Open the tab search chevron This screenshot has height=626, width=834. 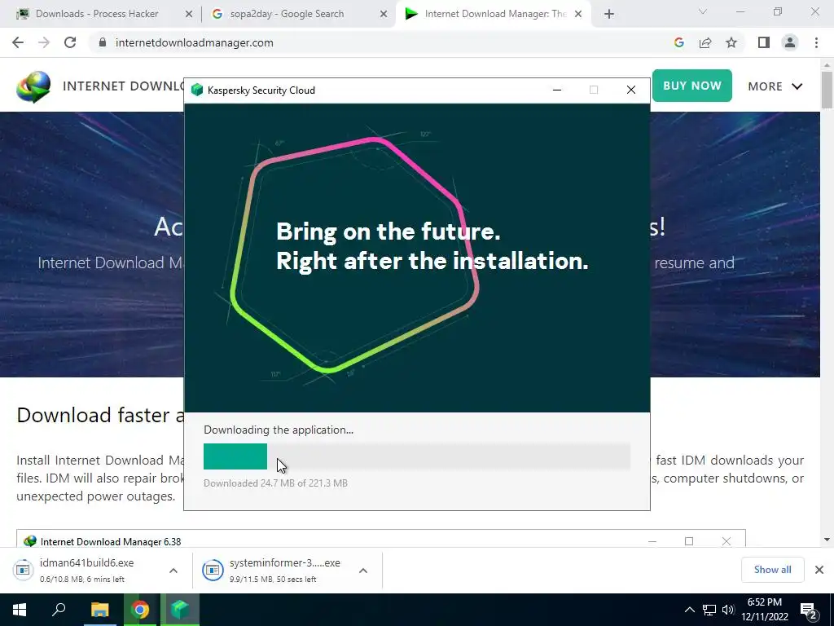(702, 11)
